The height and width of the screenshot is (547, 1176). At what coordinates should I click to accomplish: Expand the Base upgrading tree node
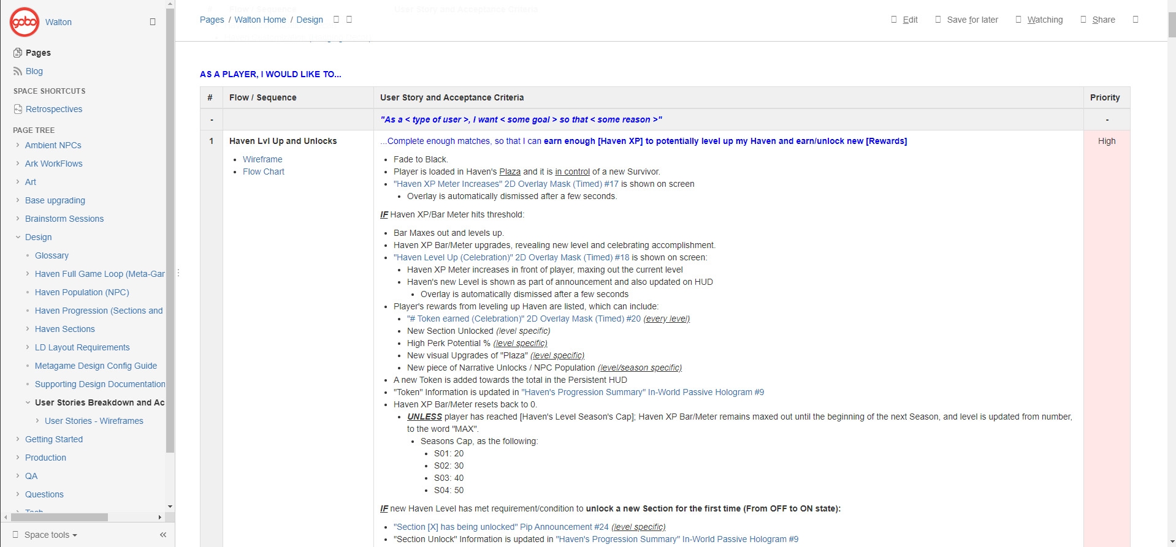[18, 200]
